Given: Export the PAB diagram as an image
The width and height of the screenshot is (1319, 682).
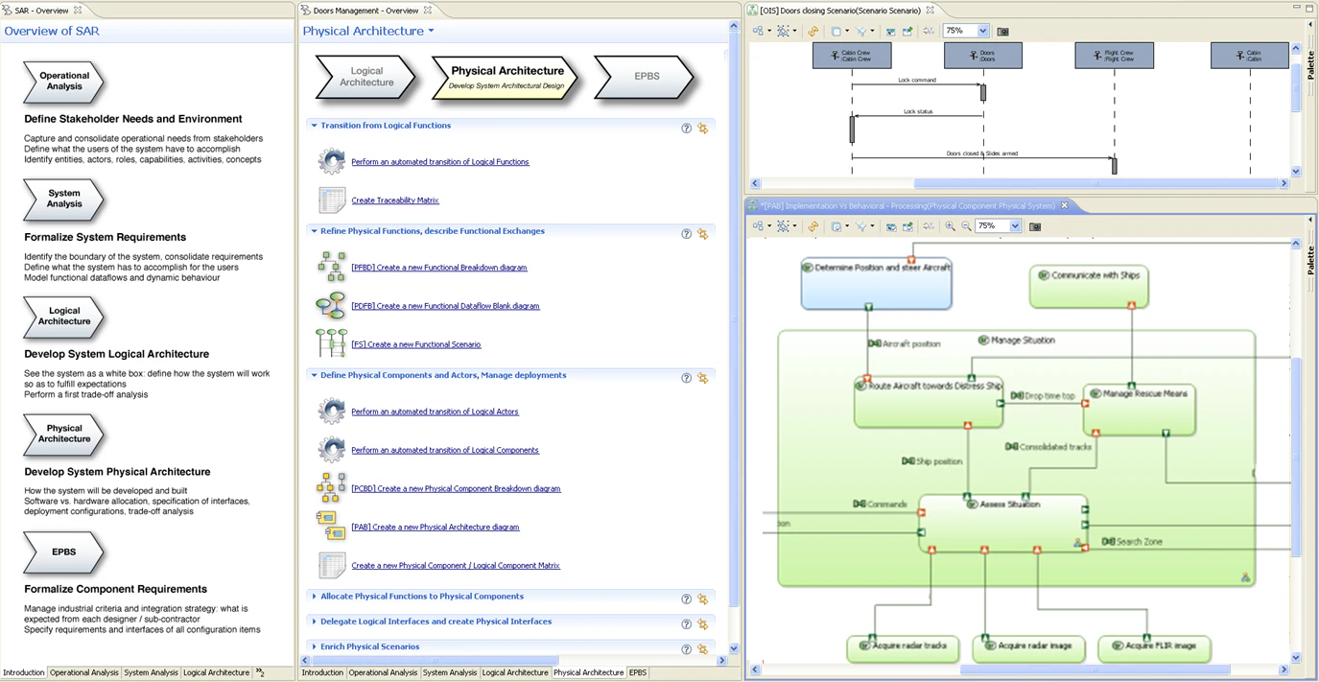Looking at the screenshot, I should [x=1036, y=226].
